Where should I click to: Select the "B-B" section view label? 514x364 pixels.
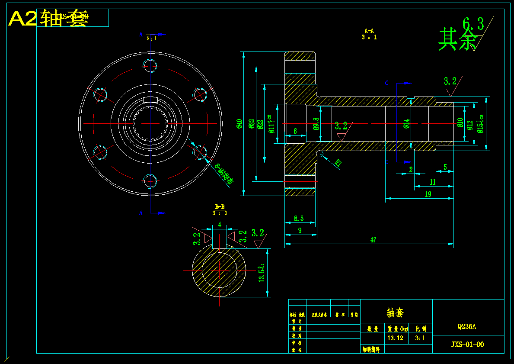click(x=220, y=207)
